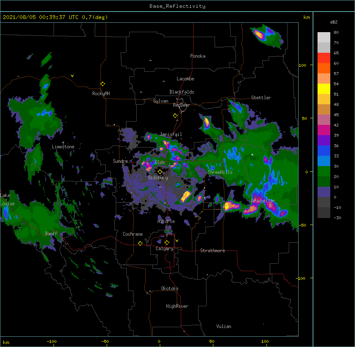
Task: Pick the bright yellow legend swatch
Action: (324, 89)
